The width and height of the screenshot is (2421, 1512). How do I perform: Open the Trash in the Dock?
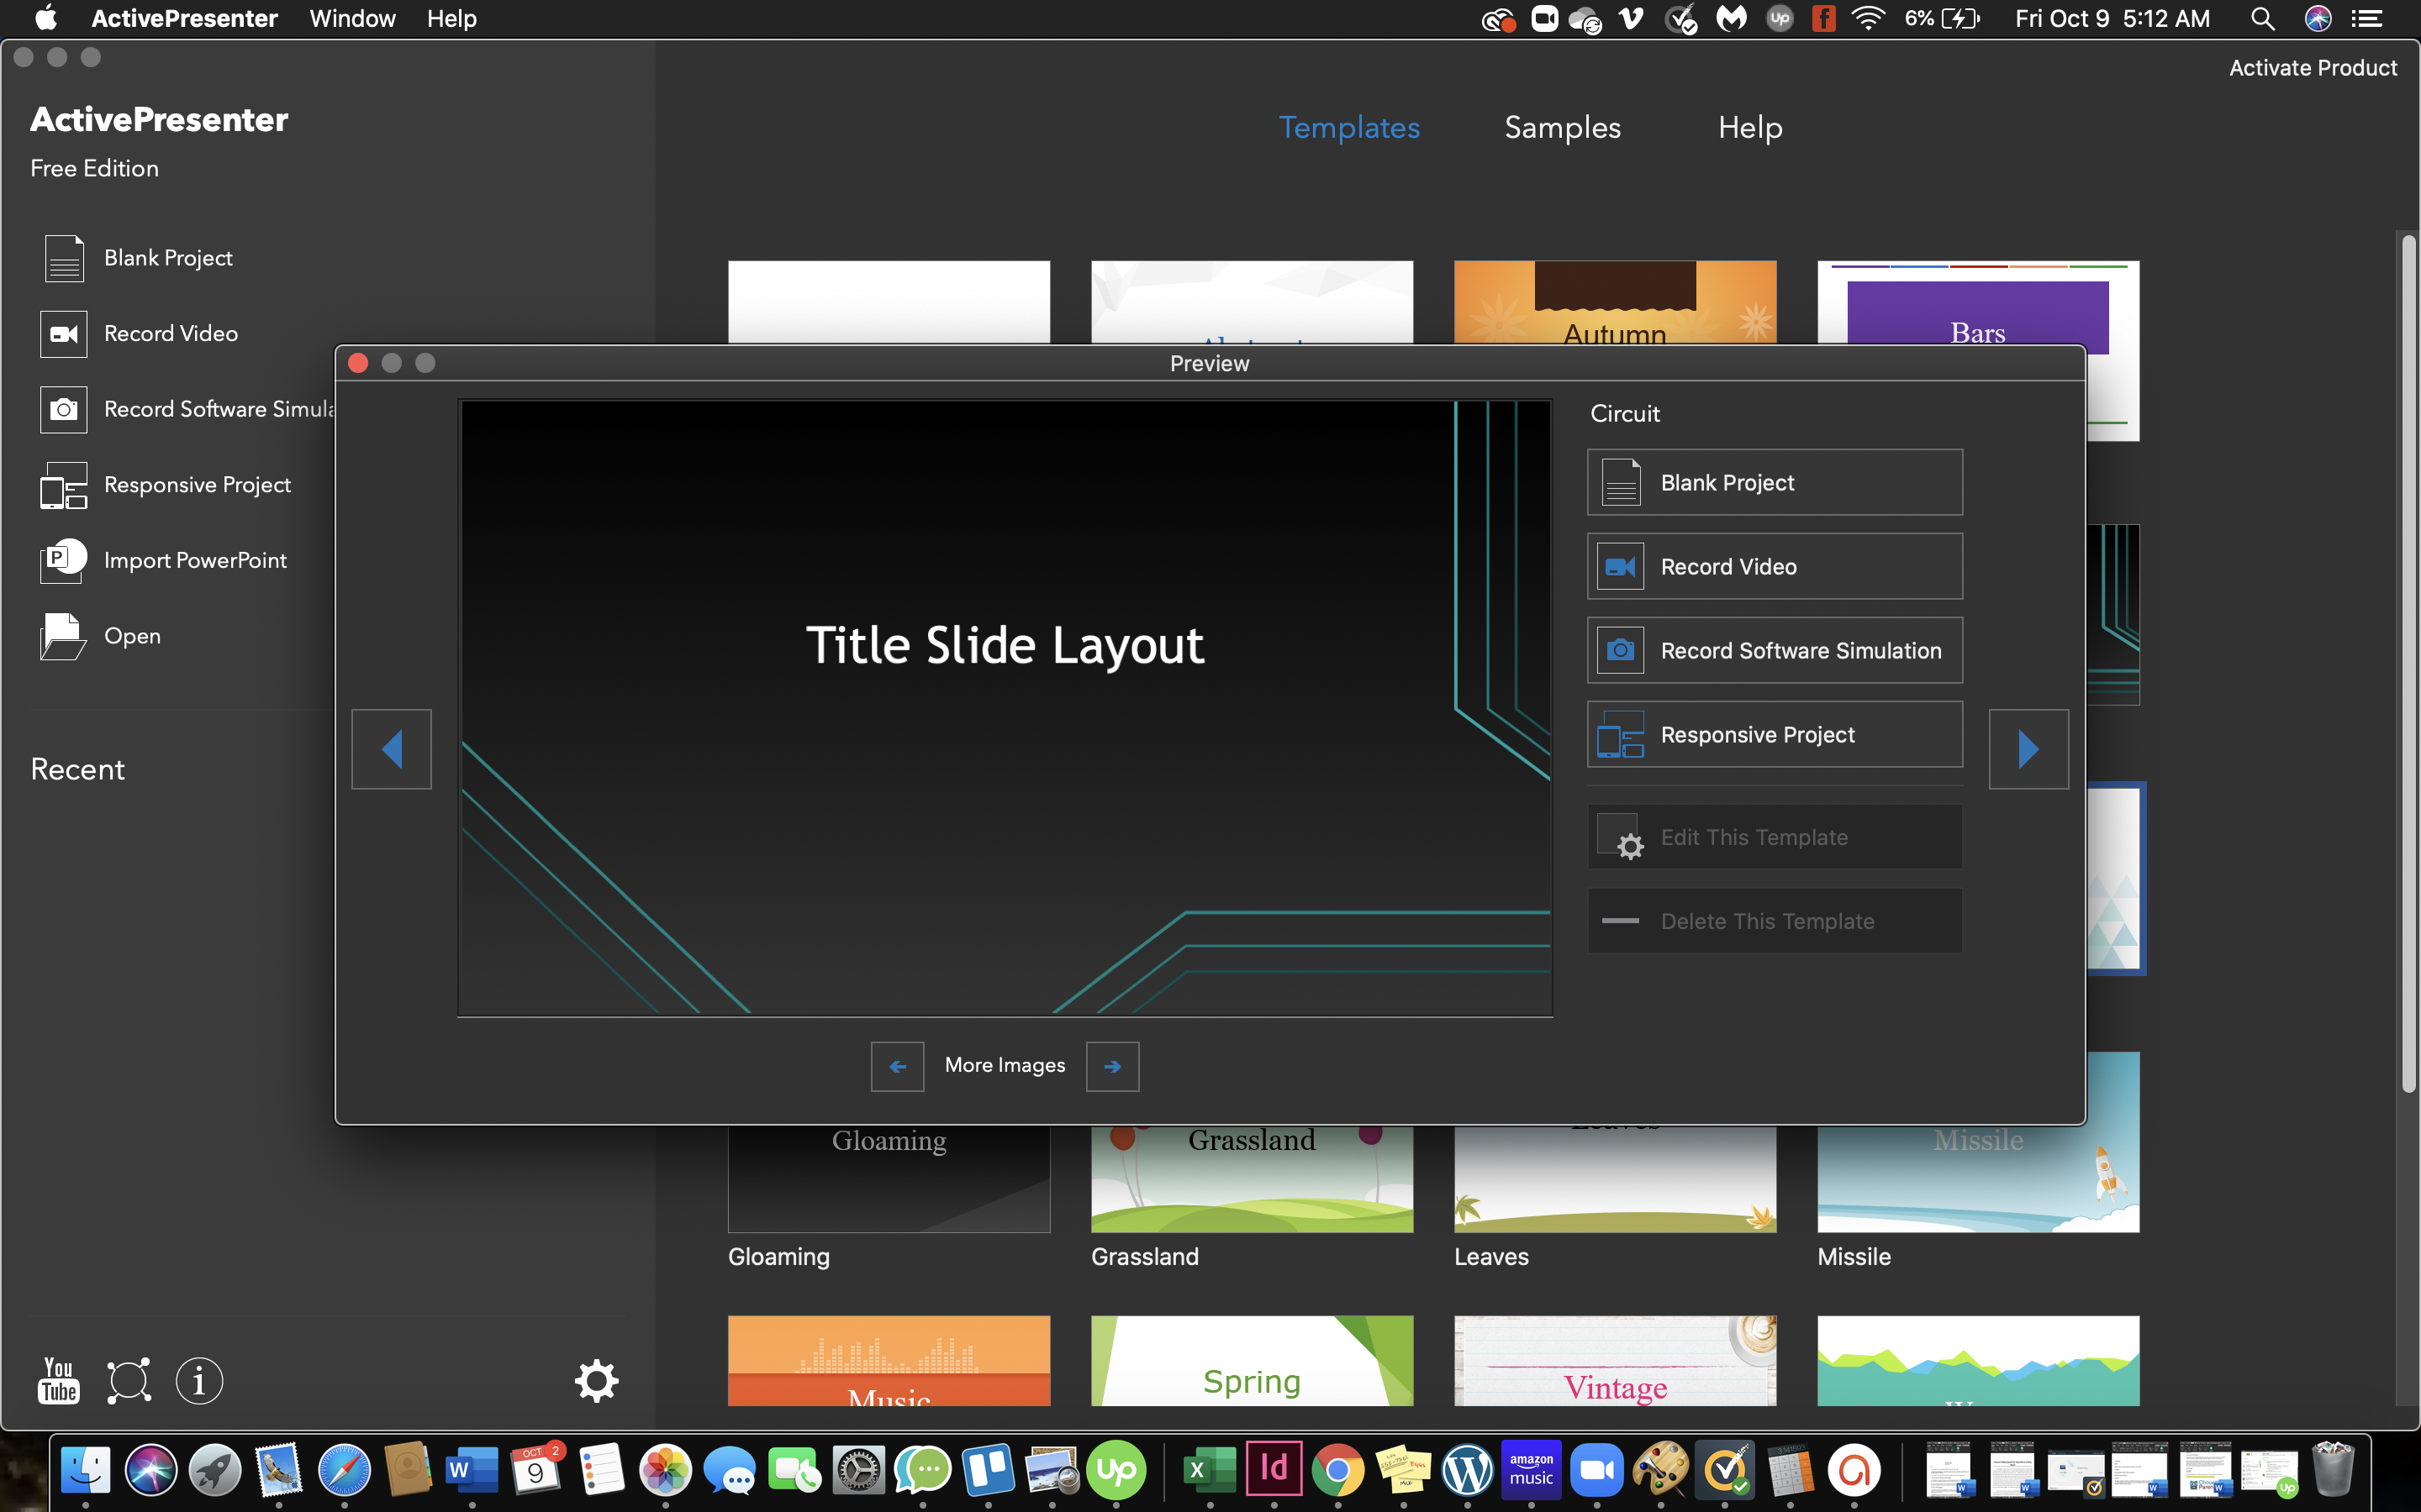(x=2334, y=1468)
